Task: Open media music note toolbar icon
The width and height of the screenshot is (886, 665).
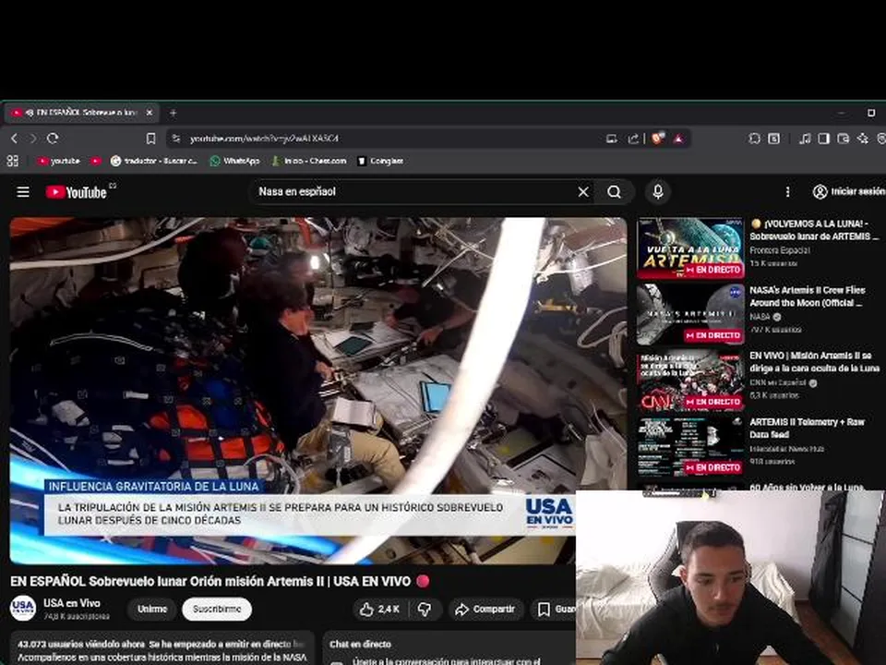Action: coord(805,139)
